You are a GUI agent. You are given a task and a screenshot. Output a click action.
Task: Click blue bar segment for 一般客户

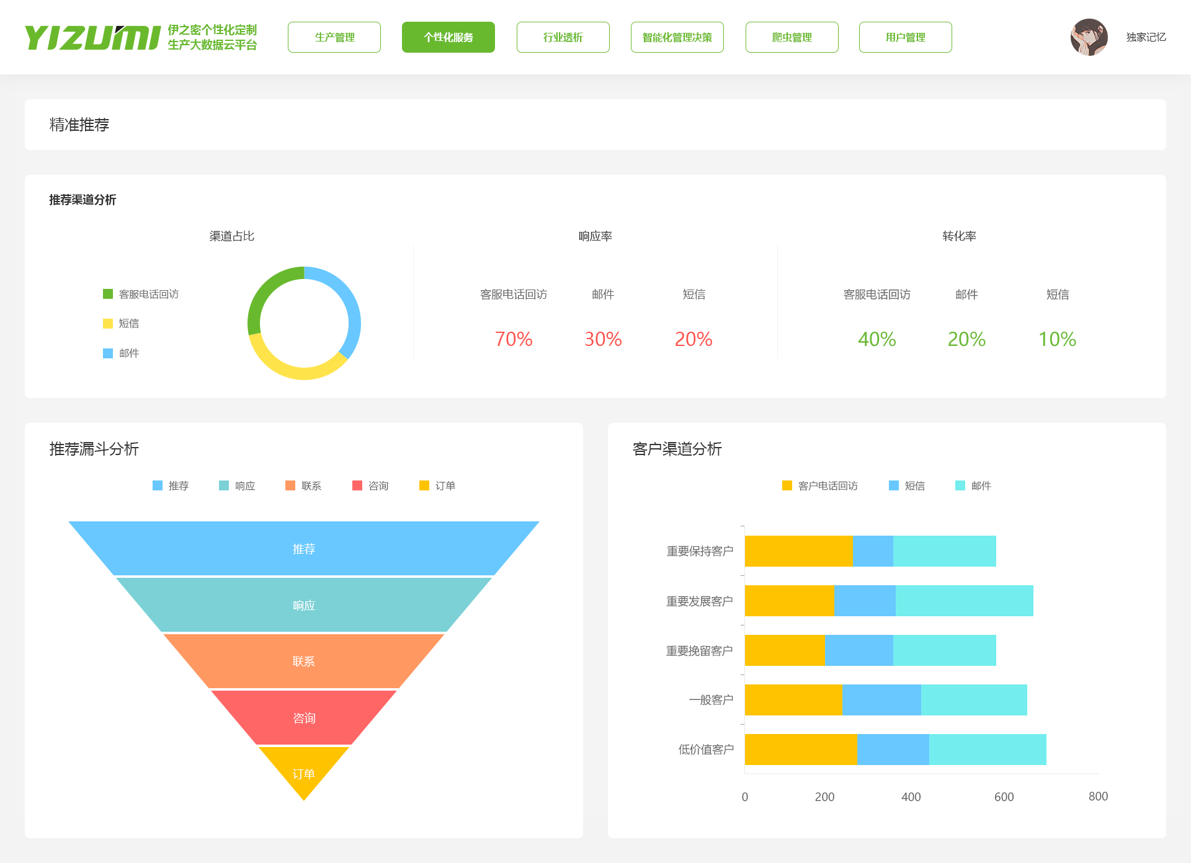click(881, 700)
